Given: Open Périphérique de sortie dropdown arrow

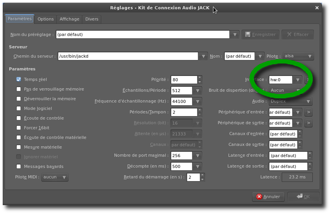Looking at the screenshot, I should click(298, 123).
